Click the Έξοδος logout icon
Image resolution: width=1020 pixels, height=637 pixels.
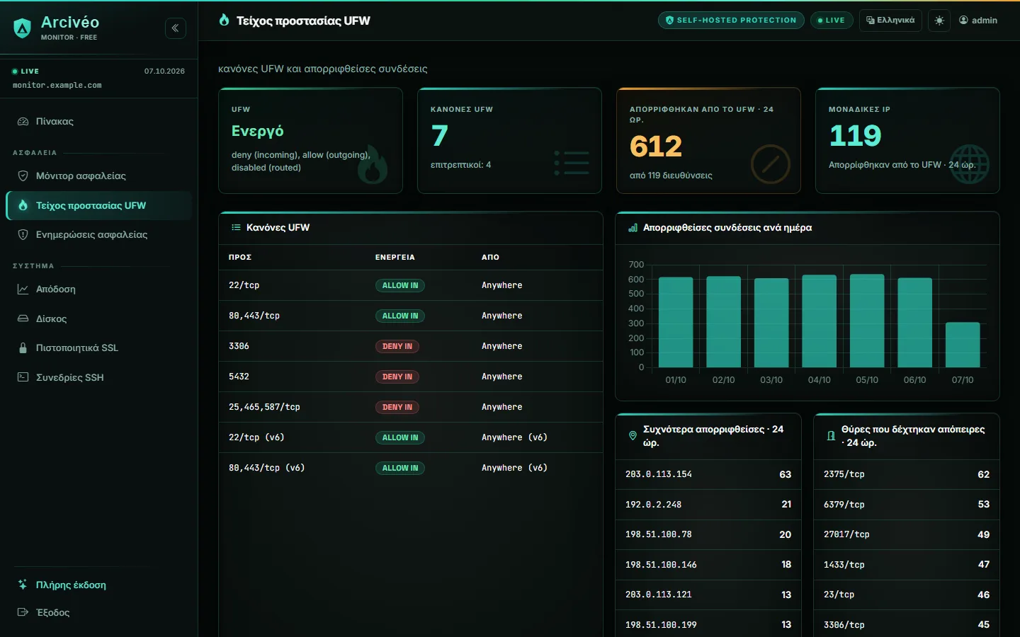23,613
